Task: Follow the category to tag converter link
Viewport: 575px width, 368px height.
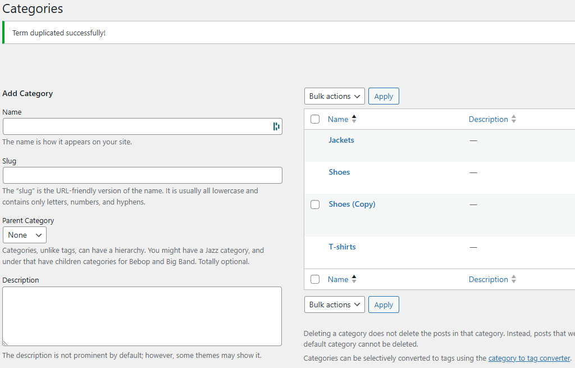Action: (529, 358)
